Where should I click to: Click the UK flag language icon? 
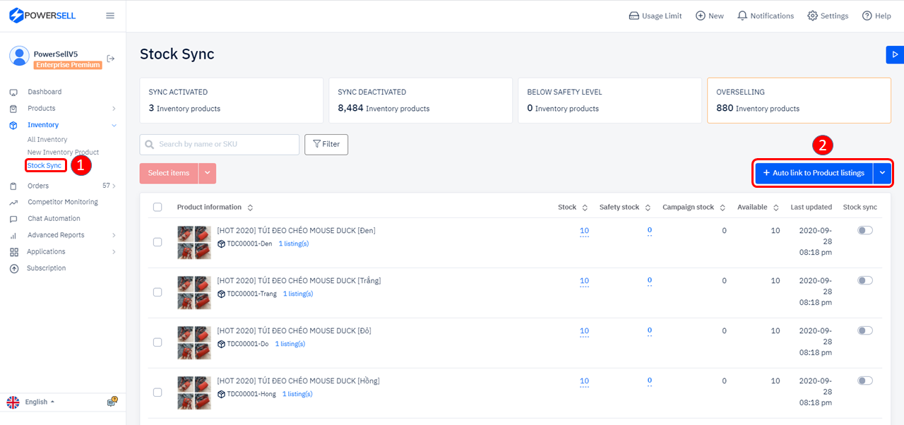pos(13,402)
